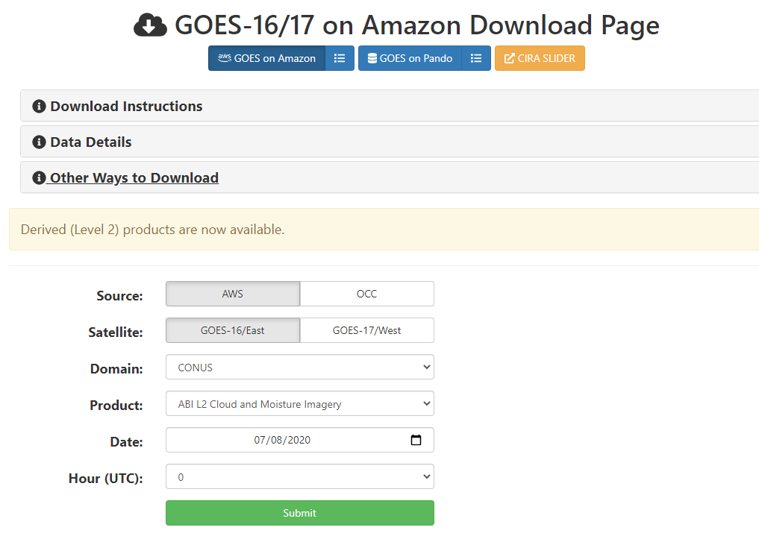The height and width of the screenshot is (536, 759).
Task: Select AWS as the source
Action: click(x=233, y=294)
